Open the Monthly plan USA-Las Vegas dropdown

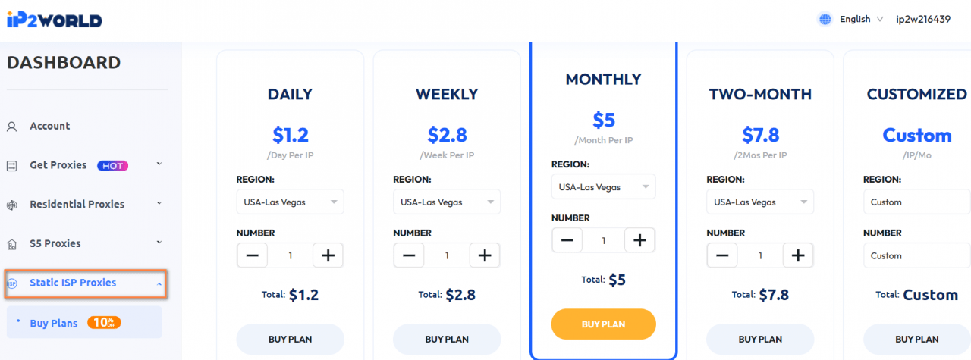coord(603,186)
